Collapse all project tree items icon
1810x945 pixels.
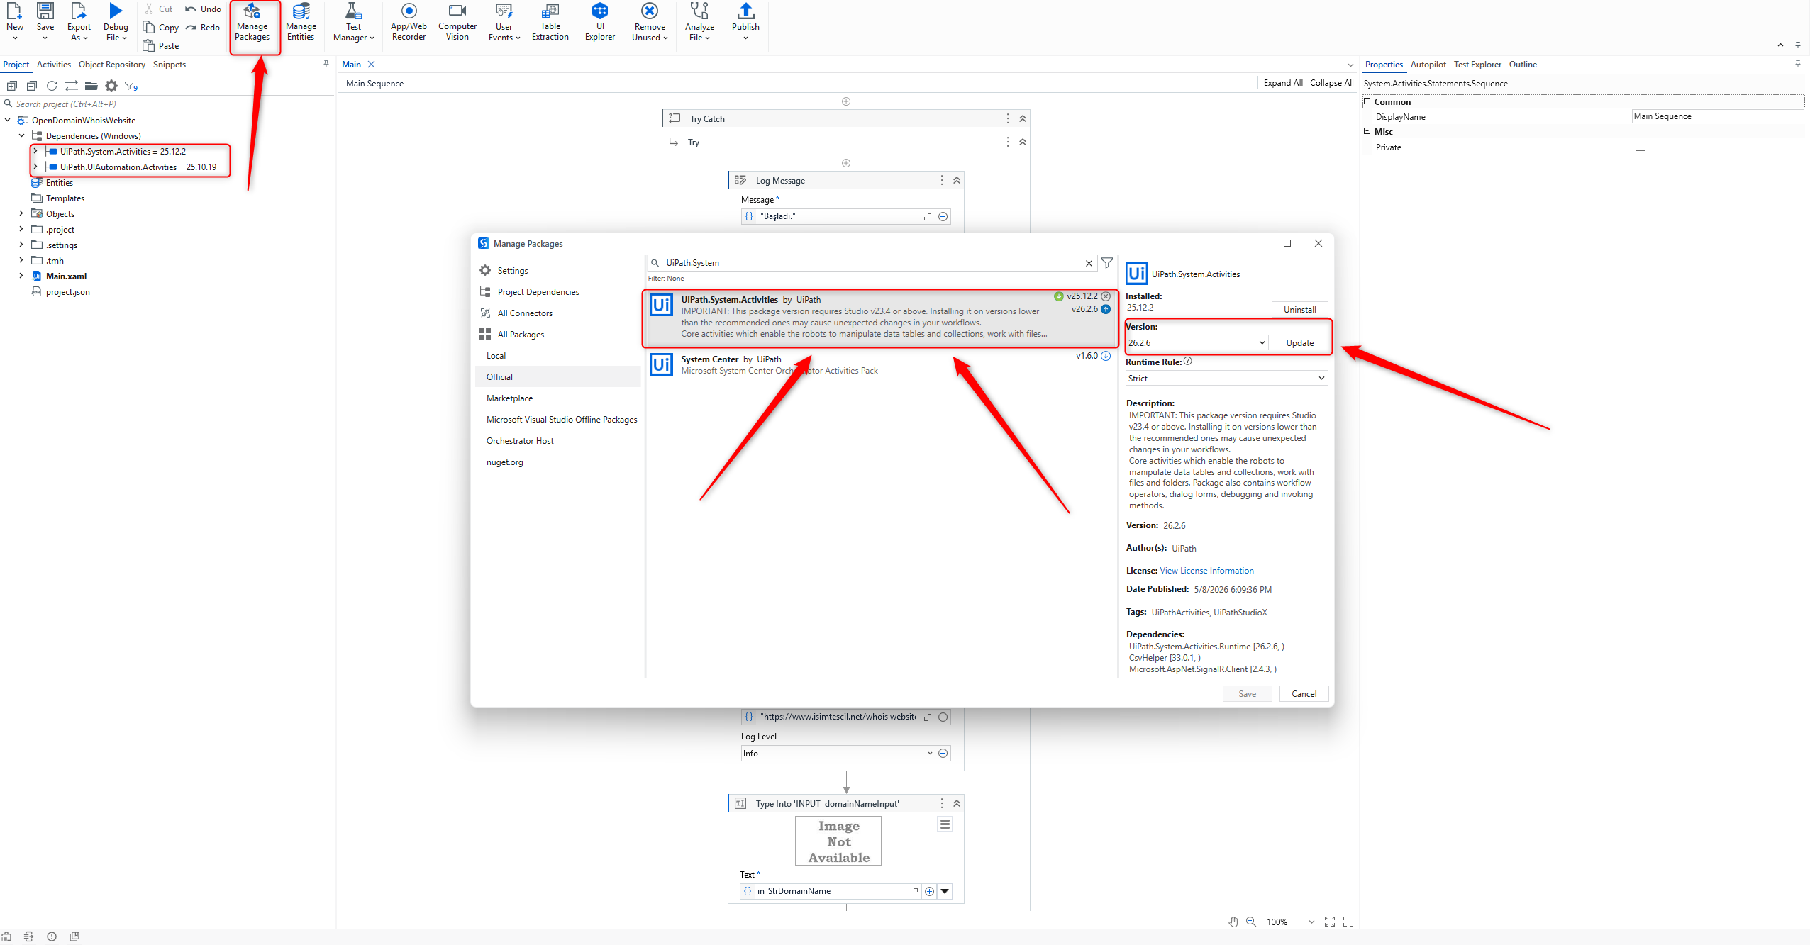click(32, 86)
